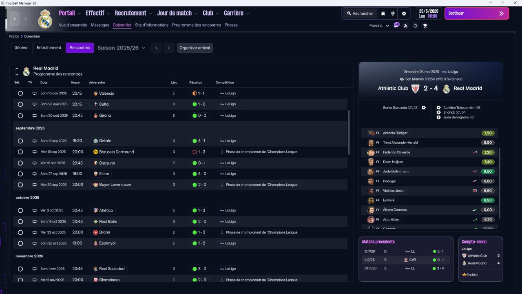Viewport: 522px width, 294px height.
Task: Select the Osasuna fixture radio button
Action: (20, 163)
